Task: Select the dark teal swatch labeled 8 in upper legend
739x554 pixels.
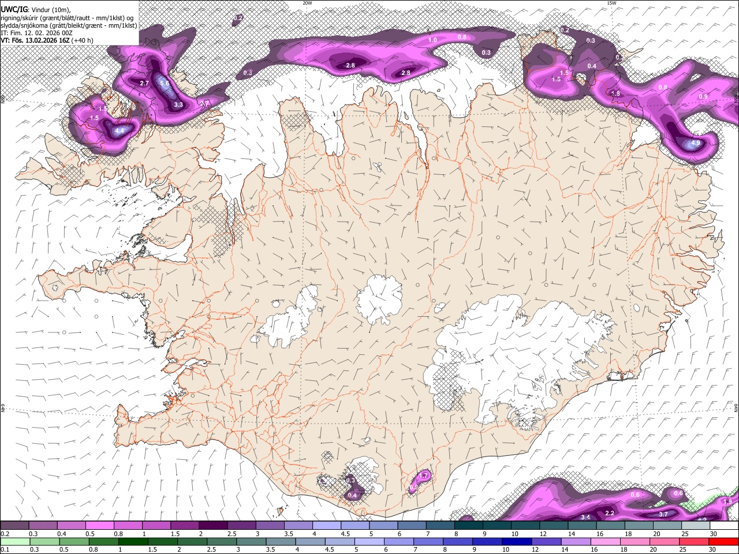Action: click(x=468, y=526)
